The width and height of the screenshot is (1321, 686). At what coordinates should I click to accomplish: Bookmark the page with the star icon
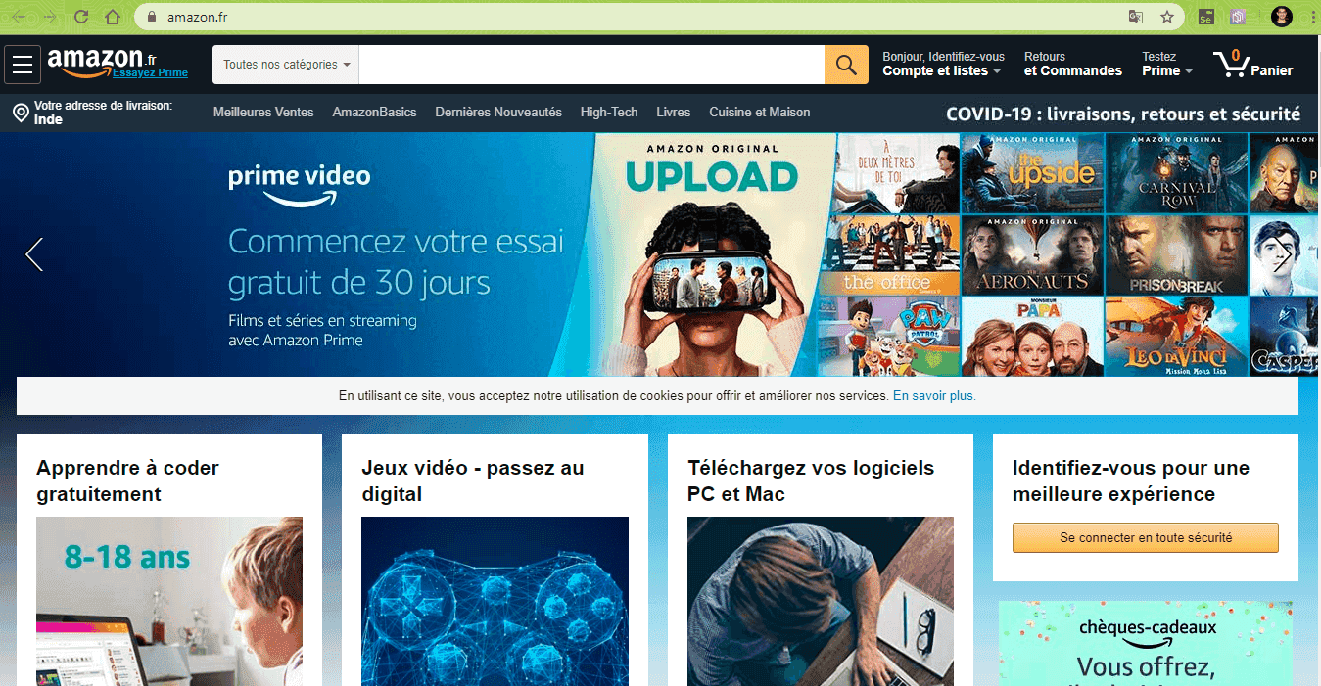[1167, 17]
